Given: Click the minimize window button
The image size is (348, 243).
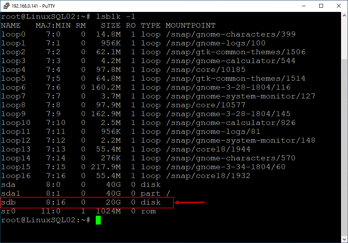Looking at the screenshot, I should click(x=304, y=6).
